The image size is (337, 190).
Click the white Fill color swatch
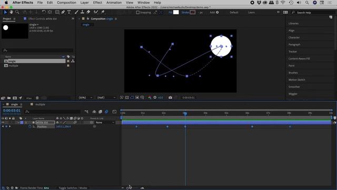point(176,12)
